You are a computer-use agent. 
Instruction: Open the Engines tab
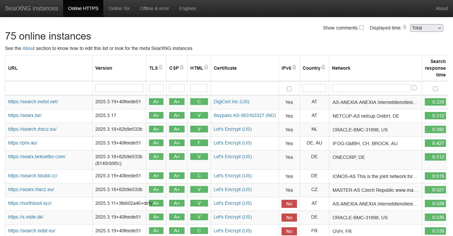coord(188,8)
